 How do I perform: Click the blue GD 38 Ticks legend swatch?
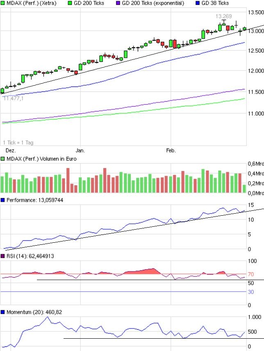198,3
